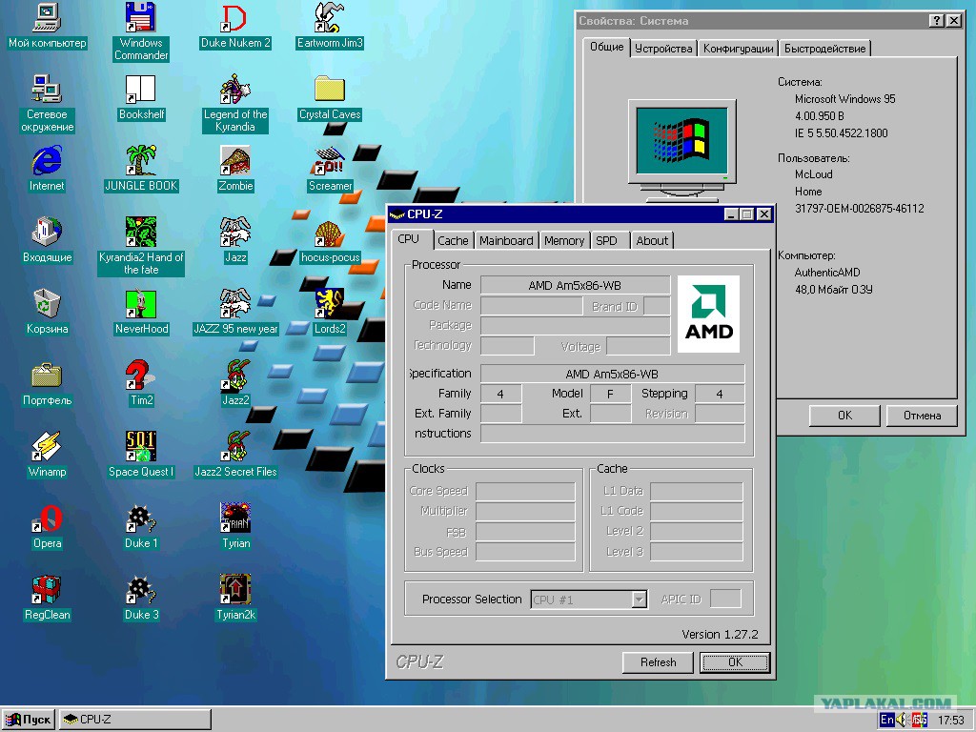Click Отмена in System Properties
The image size is (976, 732).
pyautogui.click(x=922, y=416)
